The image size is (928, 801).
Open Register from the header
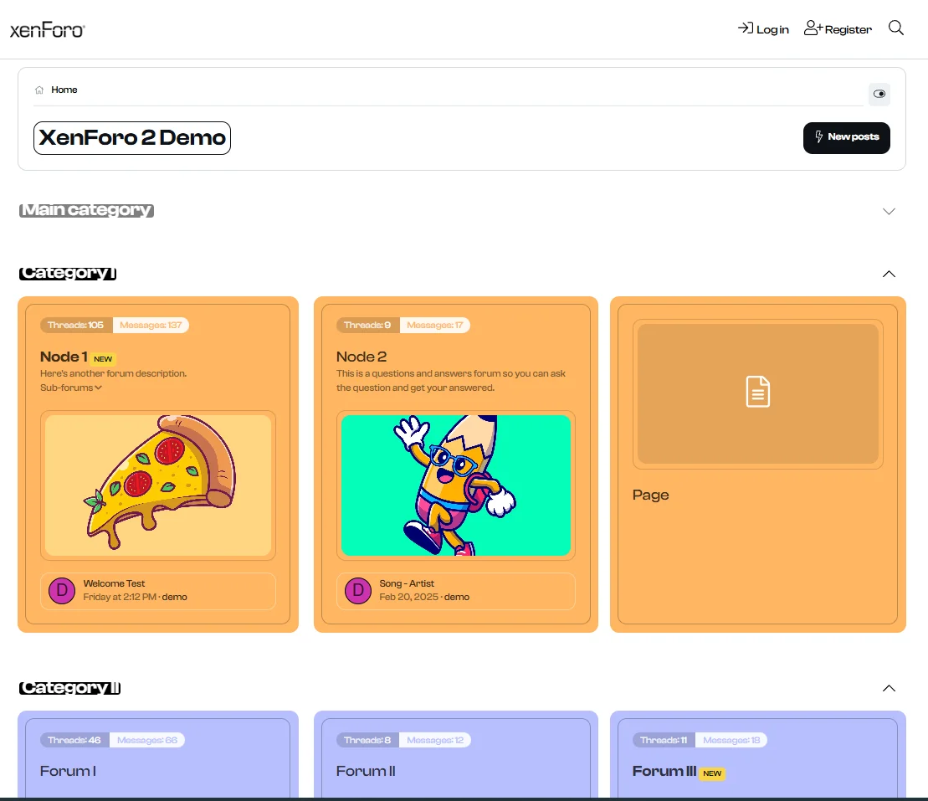[838, 29]
